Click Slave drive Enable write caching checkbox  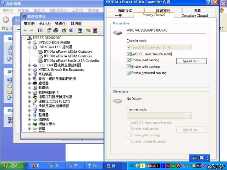point(128,135)
